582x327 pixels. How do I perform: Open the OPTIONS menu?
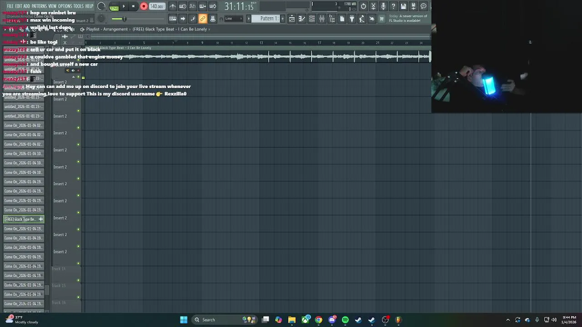tap(65, 6)
